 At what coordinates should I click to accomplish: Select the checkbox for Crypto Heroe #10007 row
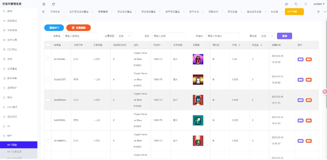(x=48, y=120)
